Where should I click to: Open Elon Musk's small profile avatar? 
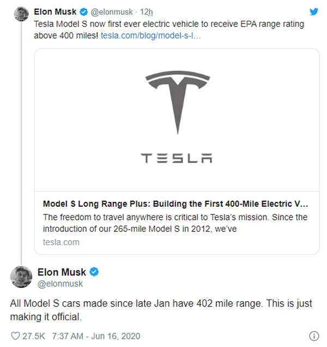tap(21, 14)
